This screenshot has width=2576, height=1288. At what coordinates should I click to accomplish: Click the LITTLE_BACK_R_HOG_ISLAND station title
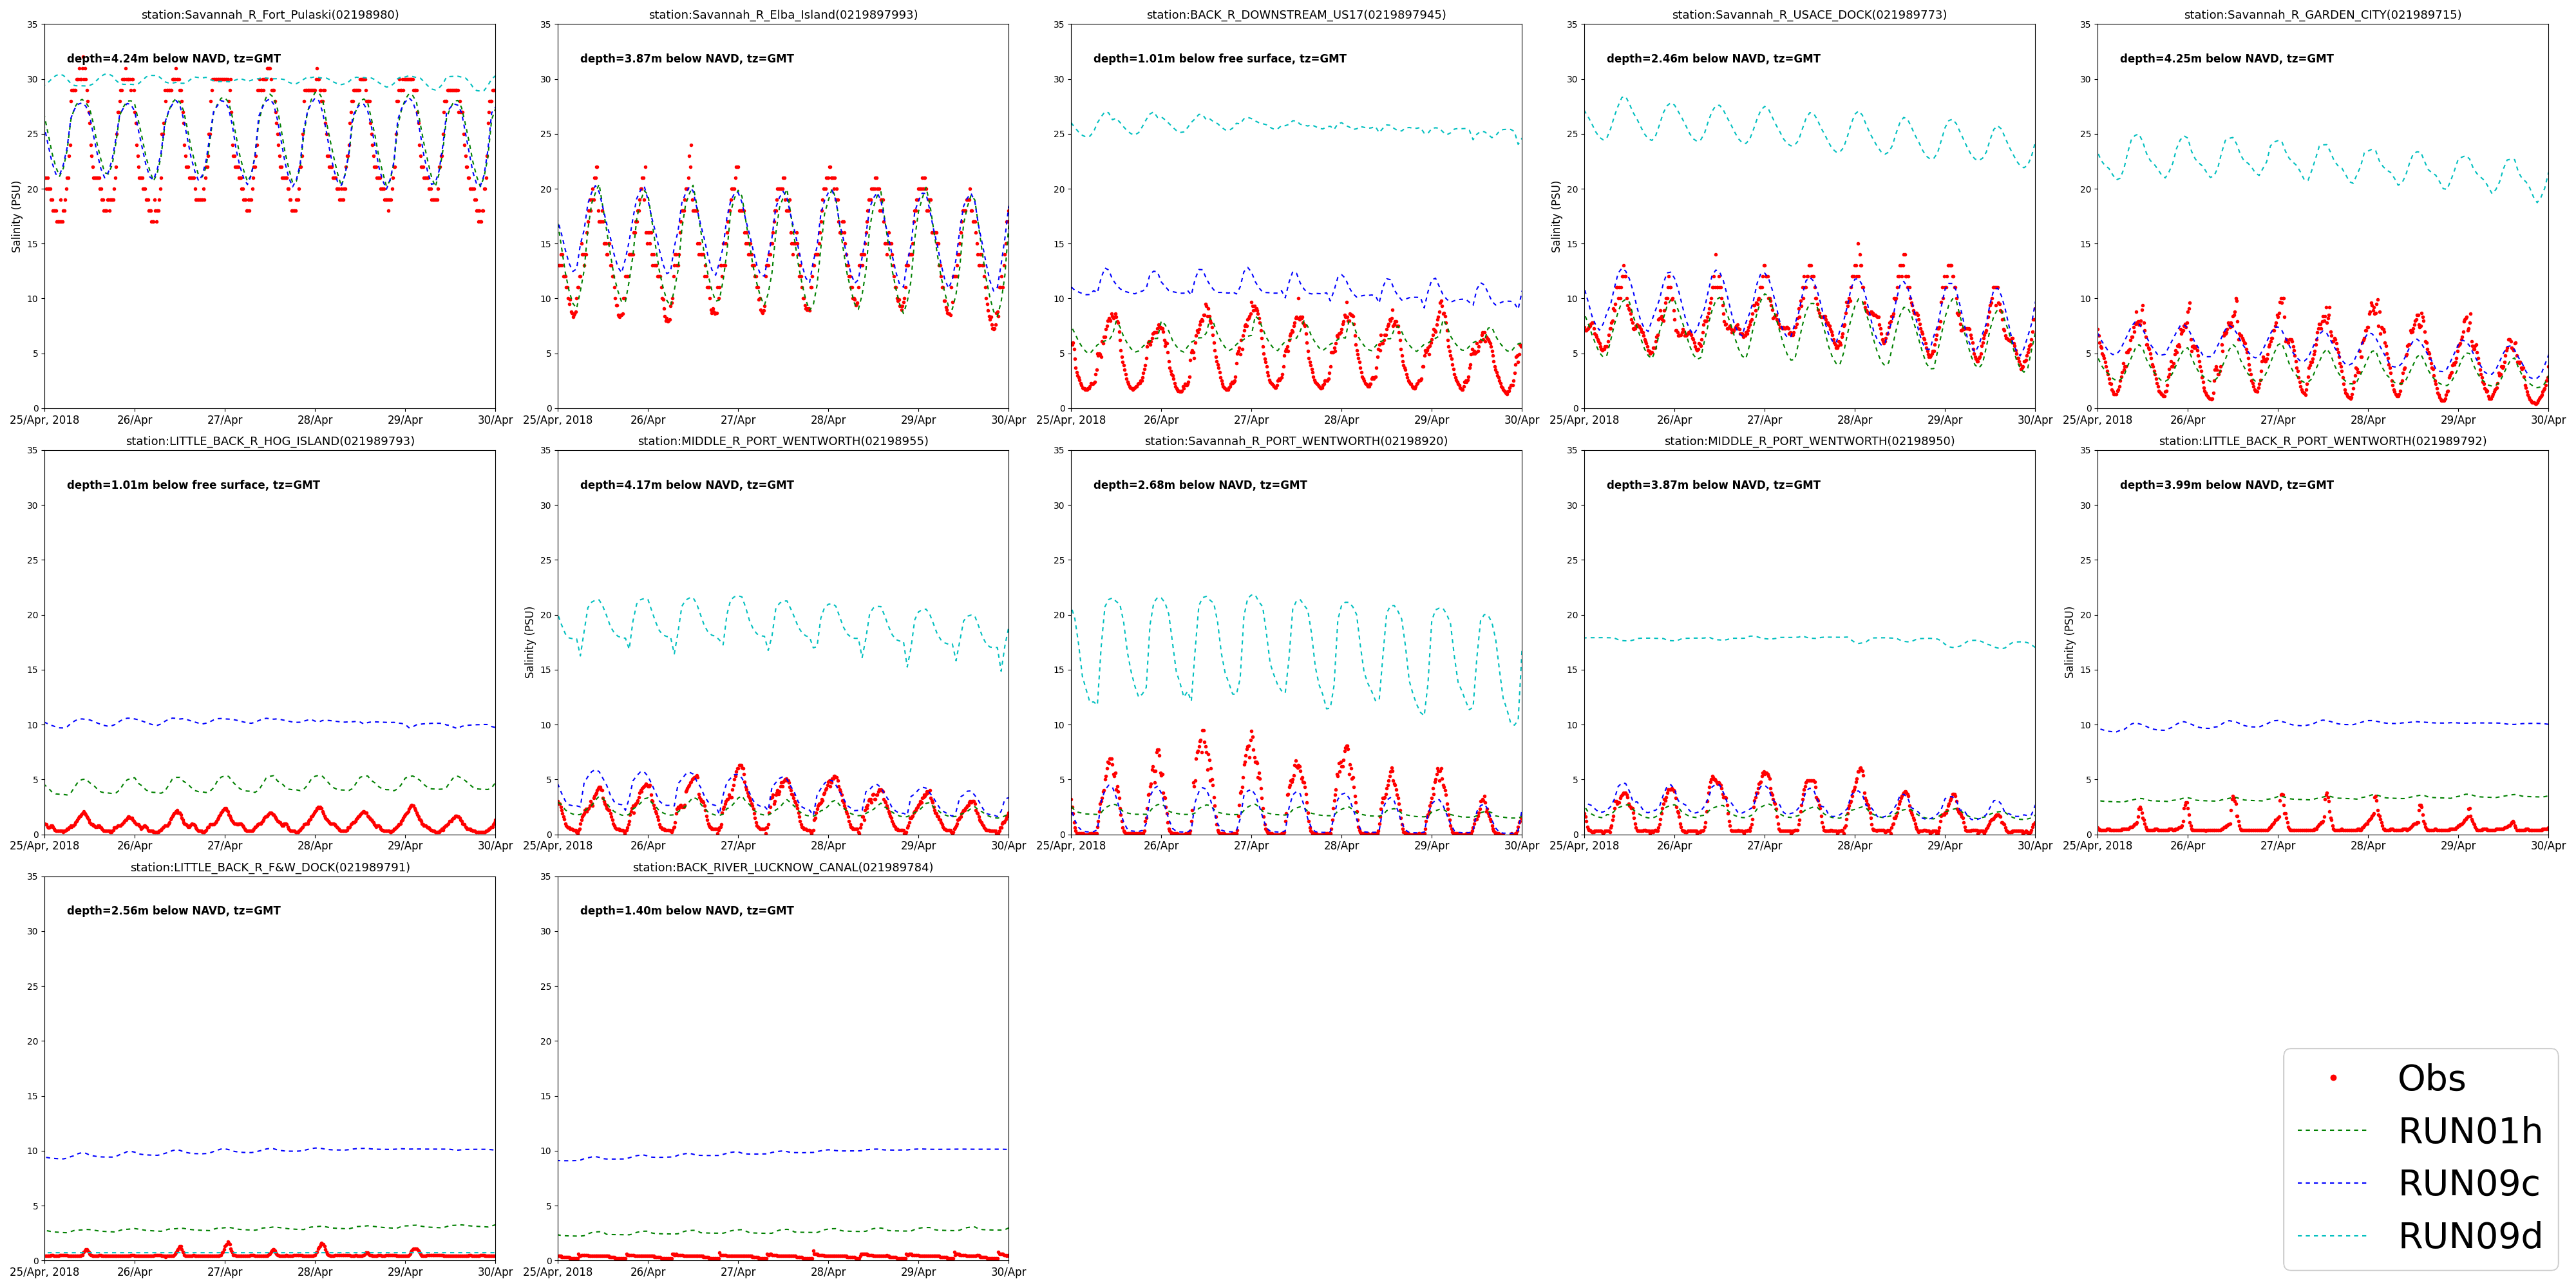[270, 441]
